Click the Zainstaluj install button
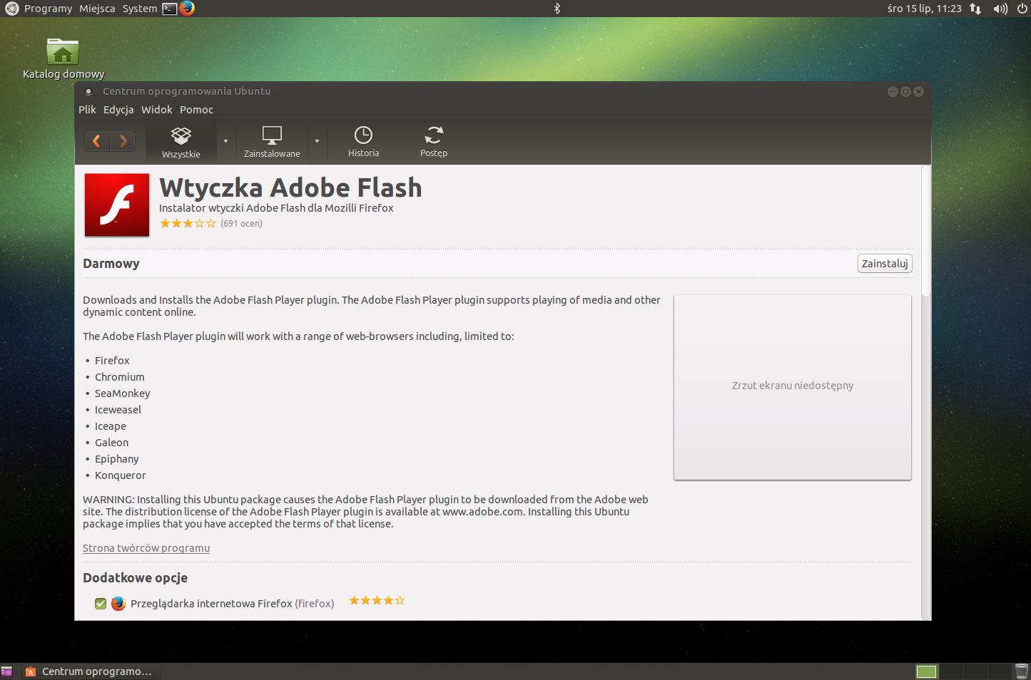 pos(885,264)
